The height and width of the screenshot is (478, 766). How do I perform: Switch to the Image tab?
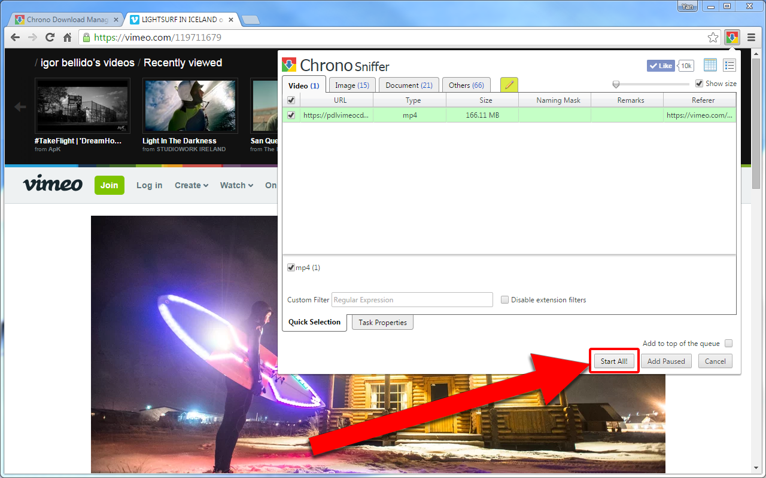(x=352, y=85)
